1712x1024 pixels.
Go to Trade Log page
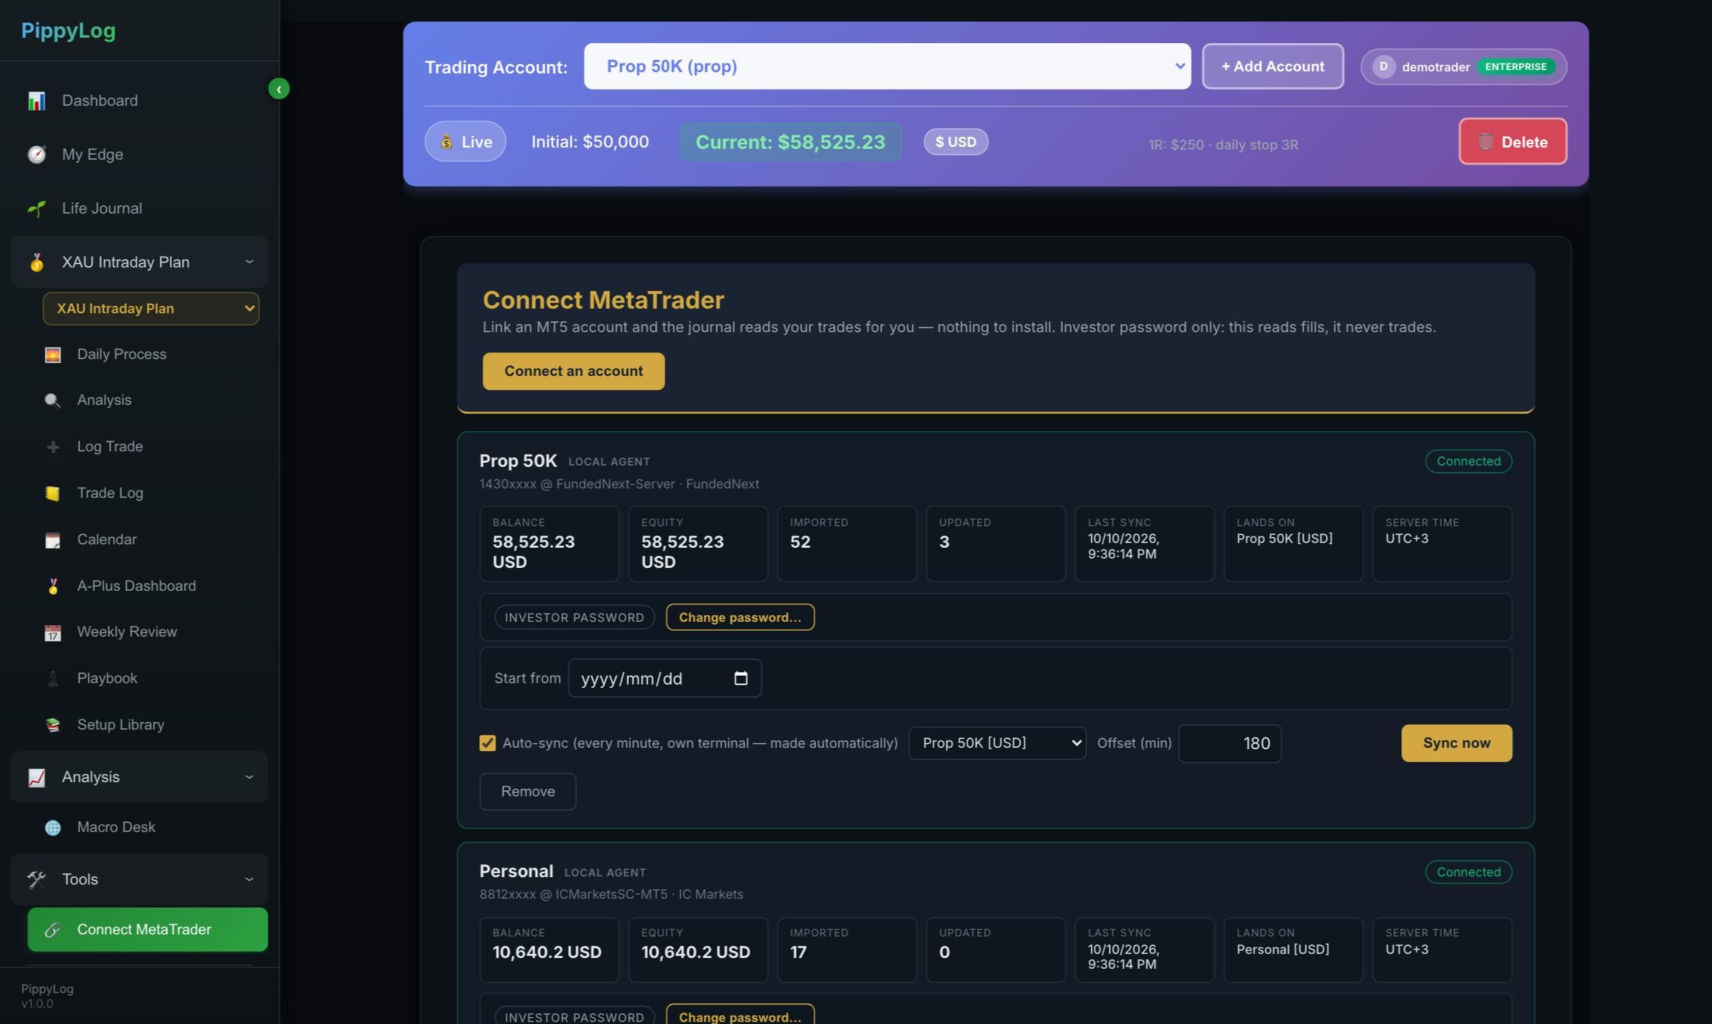111,493
